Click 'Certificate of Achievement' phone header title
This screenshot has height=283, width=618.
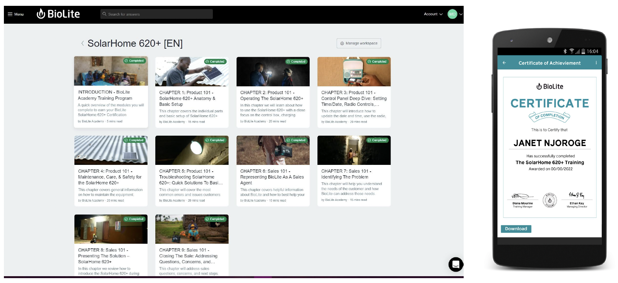click(549, 63)
